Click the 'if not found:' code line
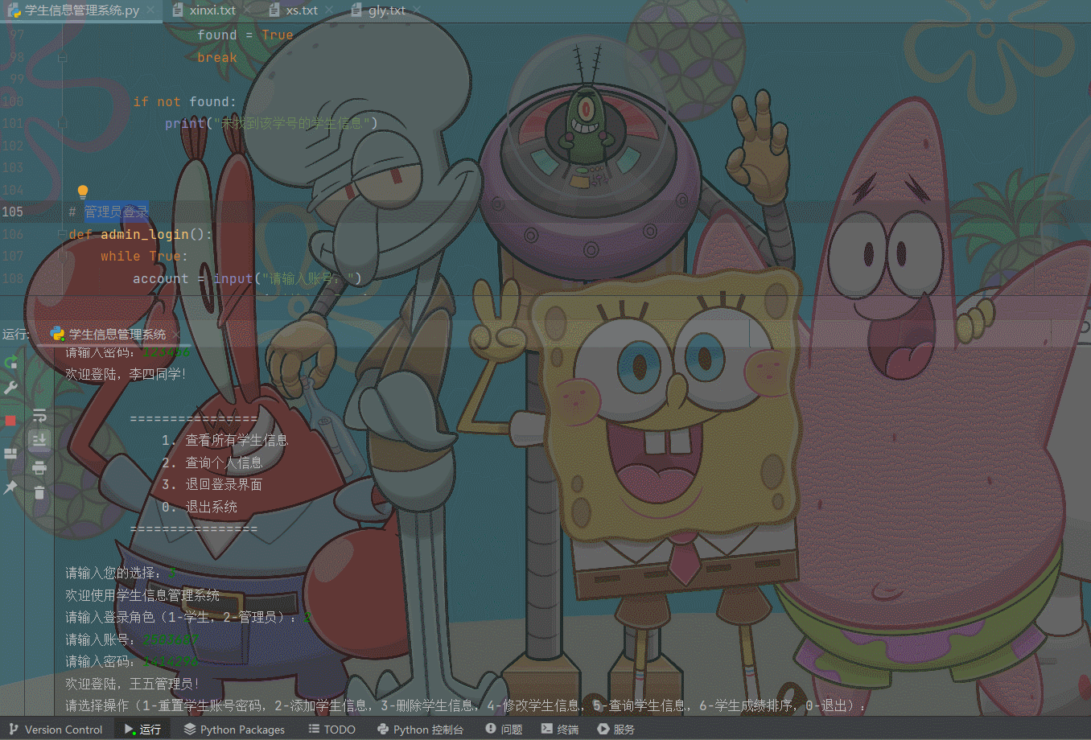The width and height of the screenshot is (1091, 740). click(185, 101)
